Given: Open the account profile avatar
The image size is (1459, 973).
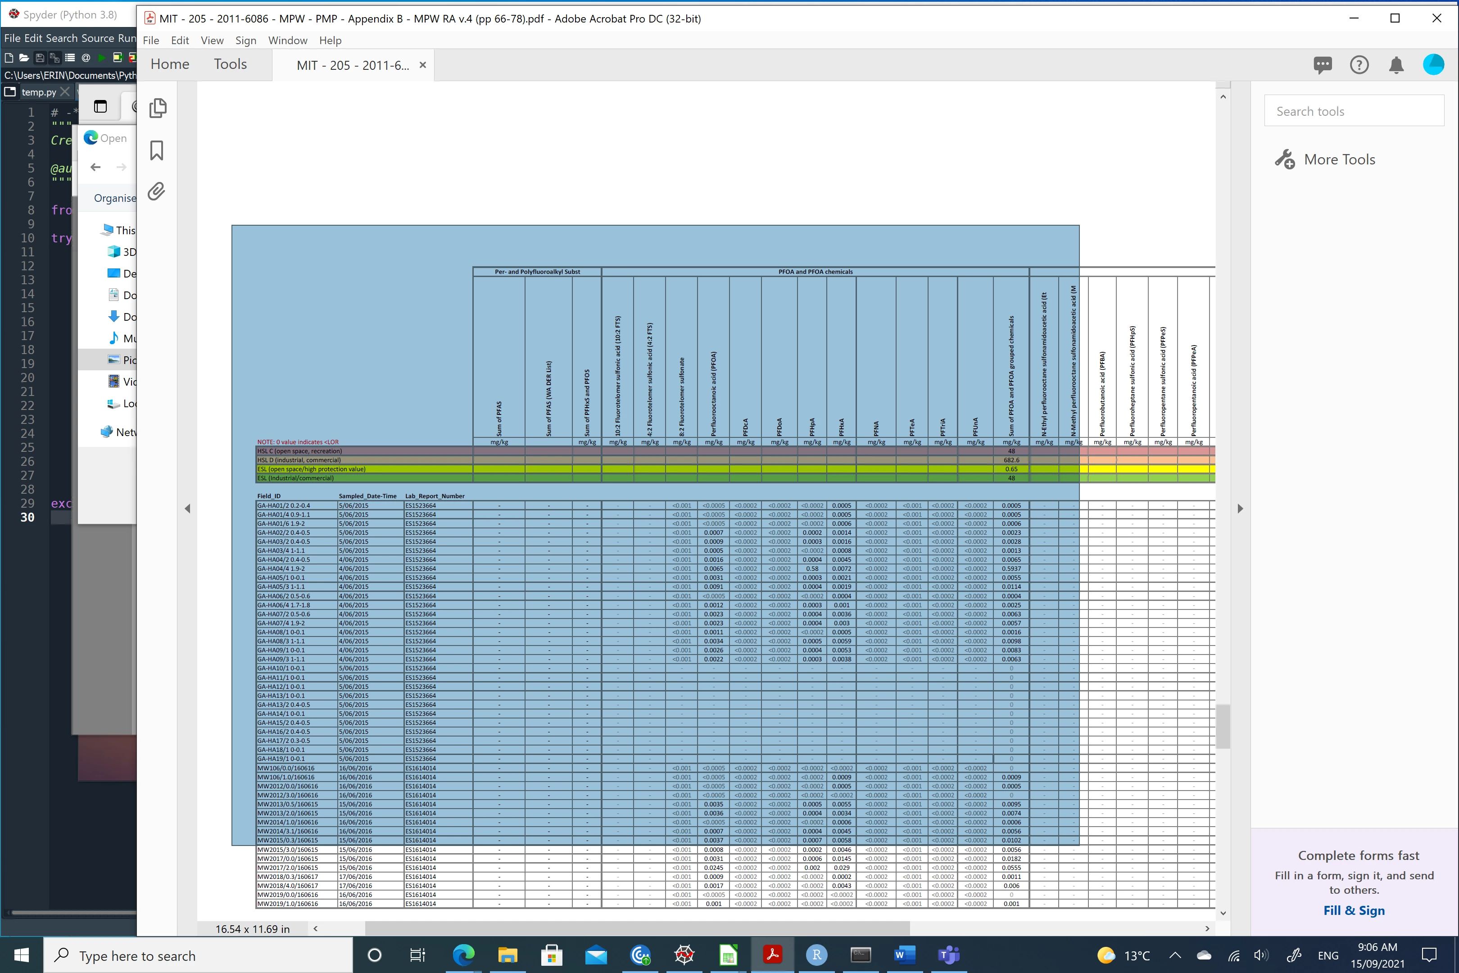Looking at the screenshot, I should click(1433, 64).
